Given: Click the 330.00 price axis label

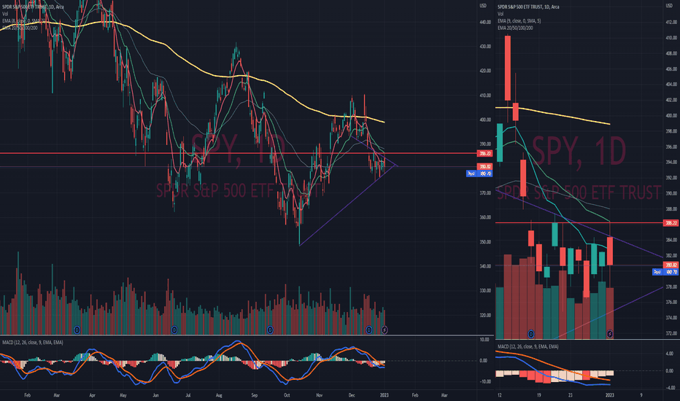Looking at the screenshot, I should pos(485,291).
